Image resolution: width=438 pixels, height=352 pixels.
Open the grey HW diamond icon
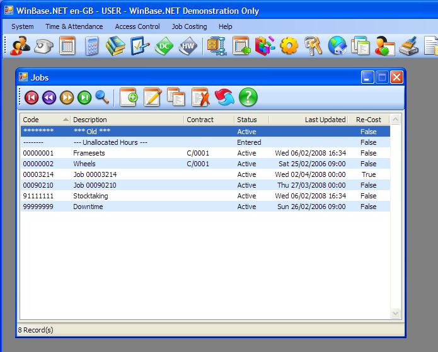pos(188,46)
